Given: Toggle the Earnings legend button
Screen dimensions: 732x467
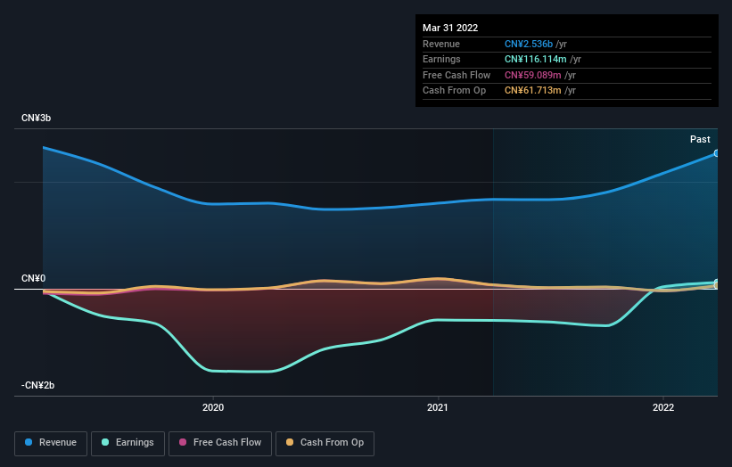Looking at the screenshot, I should coord(127,443).
